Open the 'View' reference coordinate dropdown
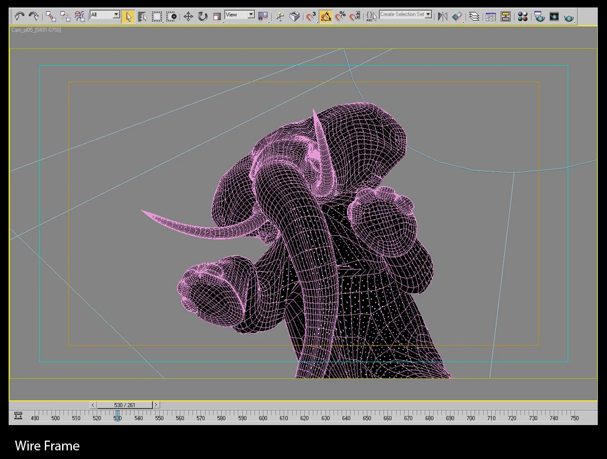607x459 pixels. click(239, 15)
